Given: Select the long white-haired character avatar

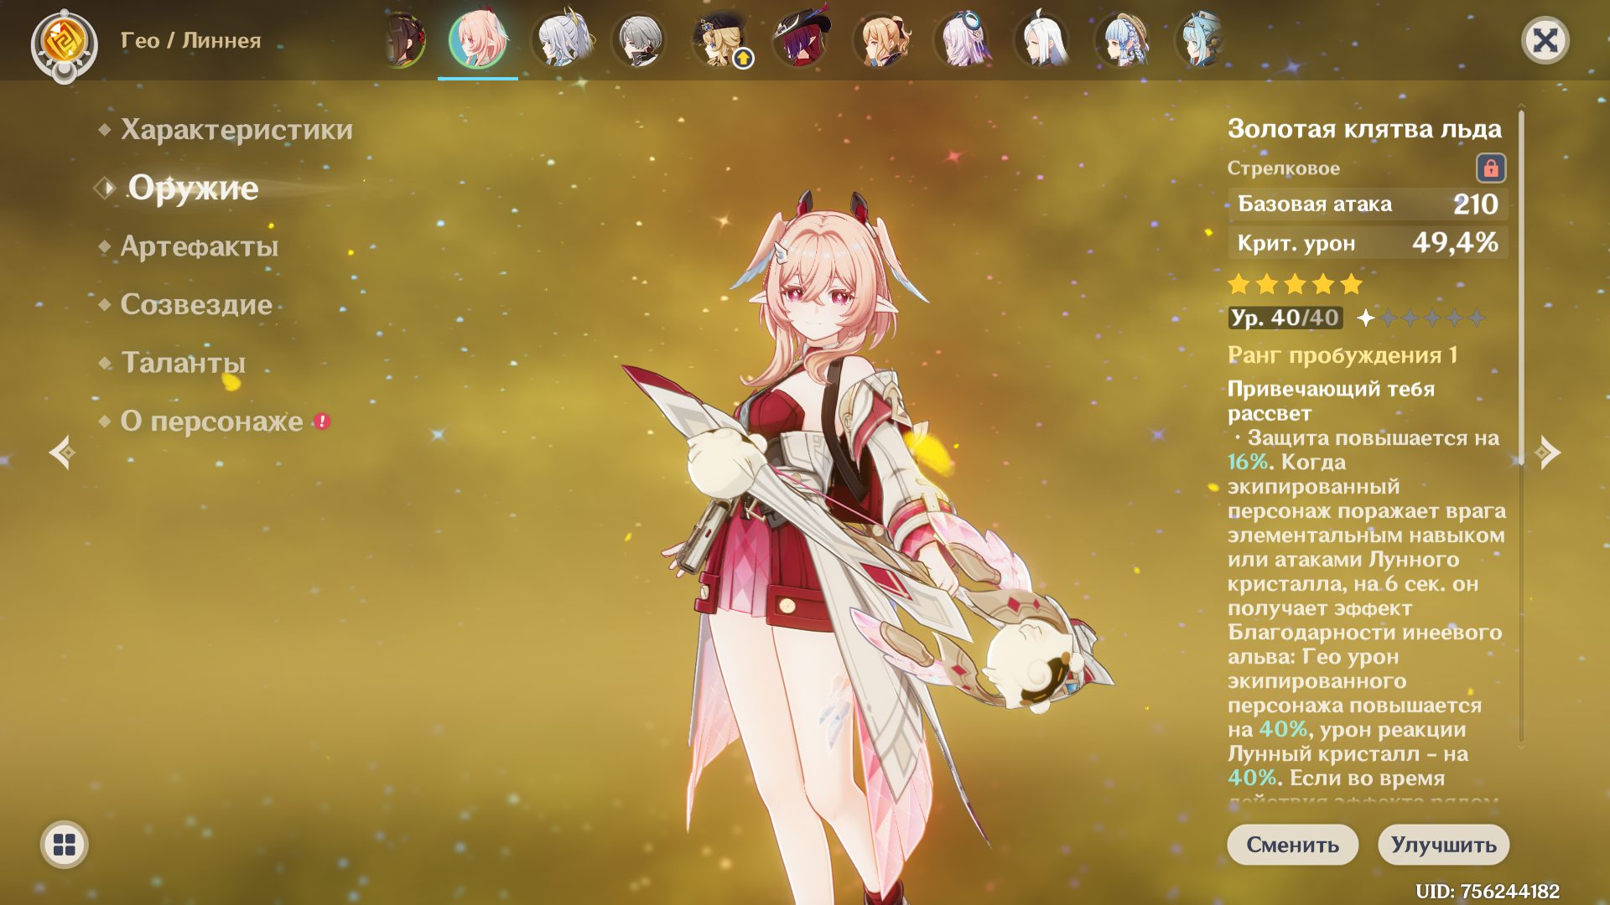Looking at the screenshot, I should (x=1042, y=39).
